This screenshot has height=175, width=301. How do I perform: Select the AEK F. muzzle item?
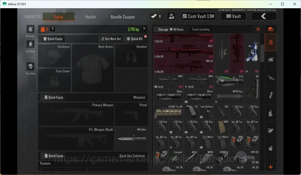(191, 157)
